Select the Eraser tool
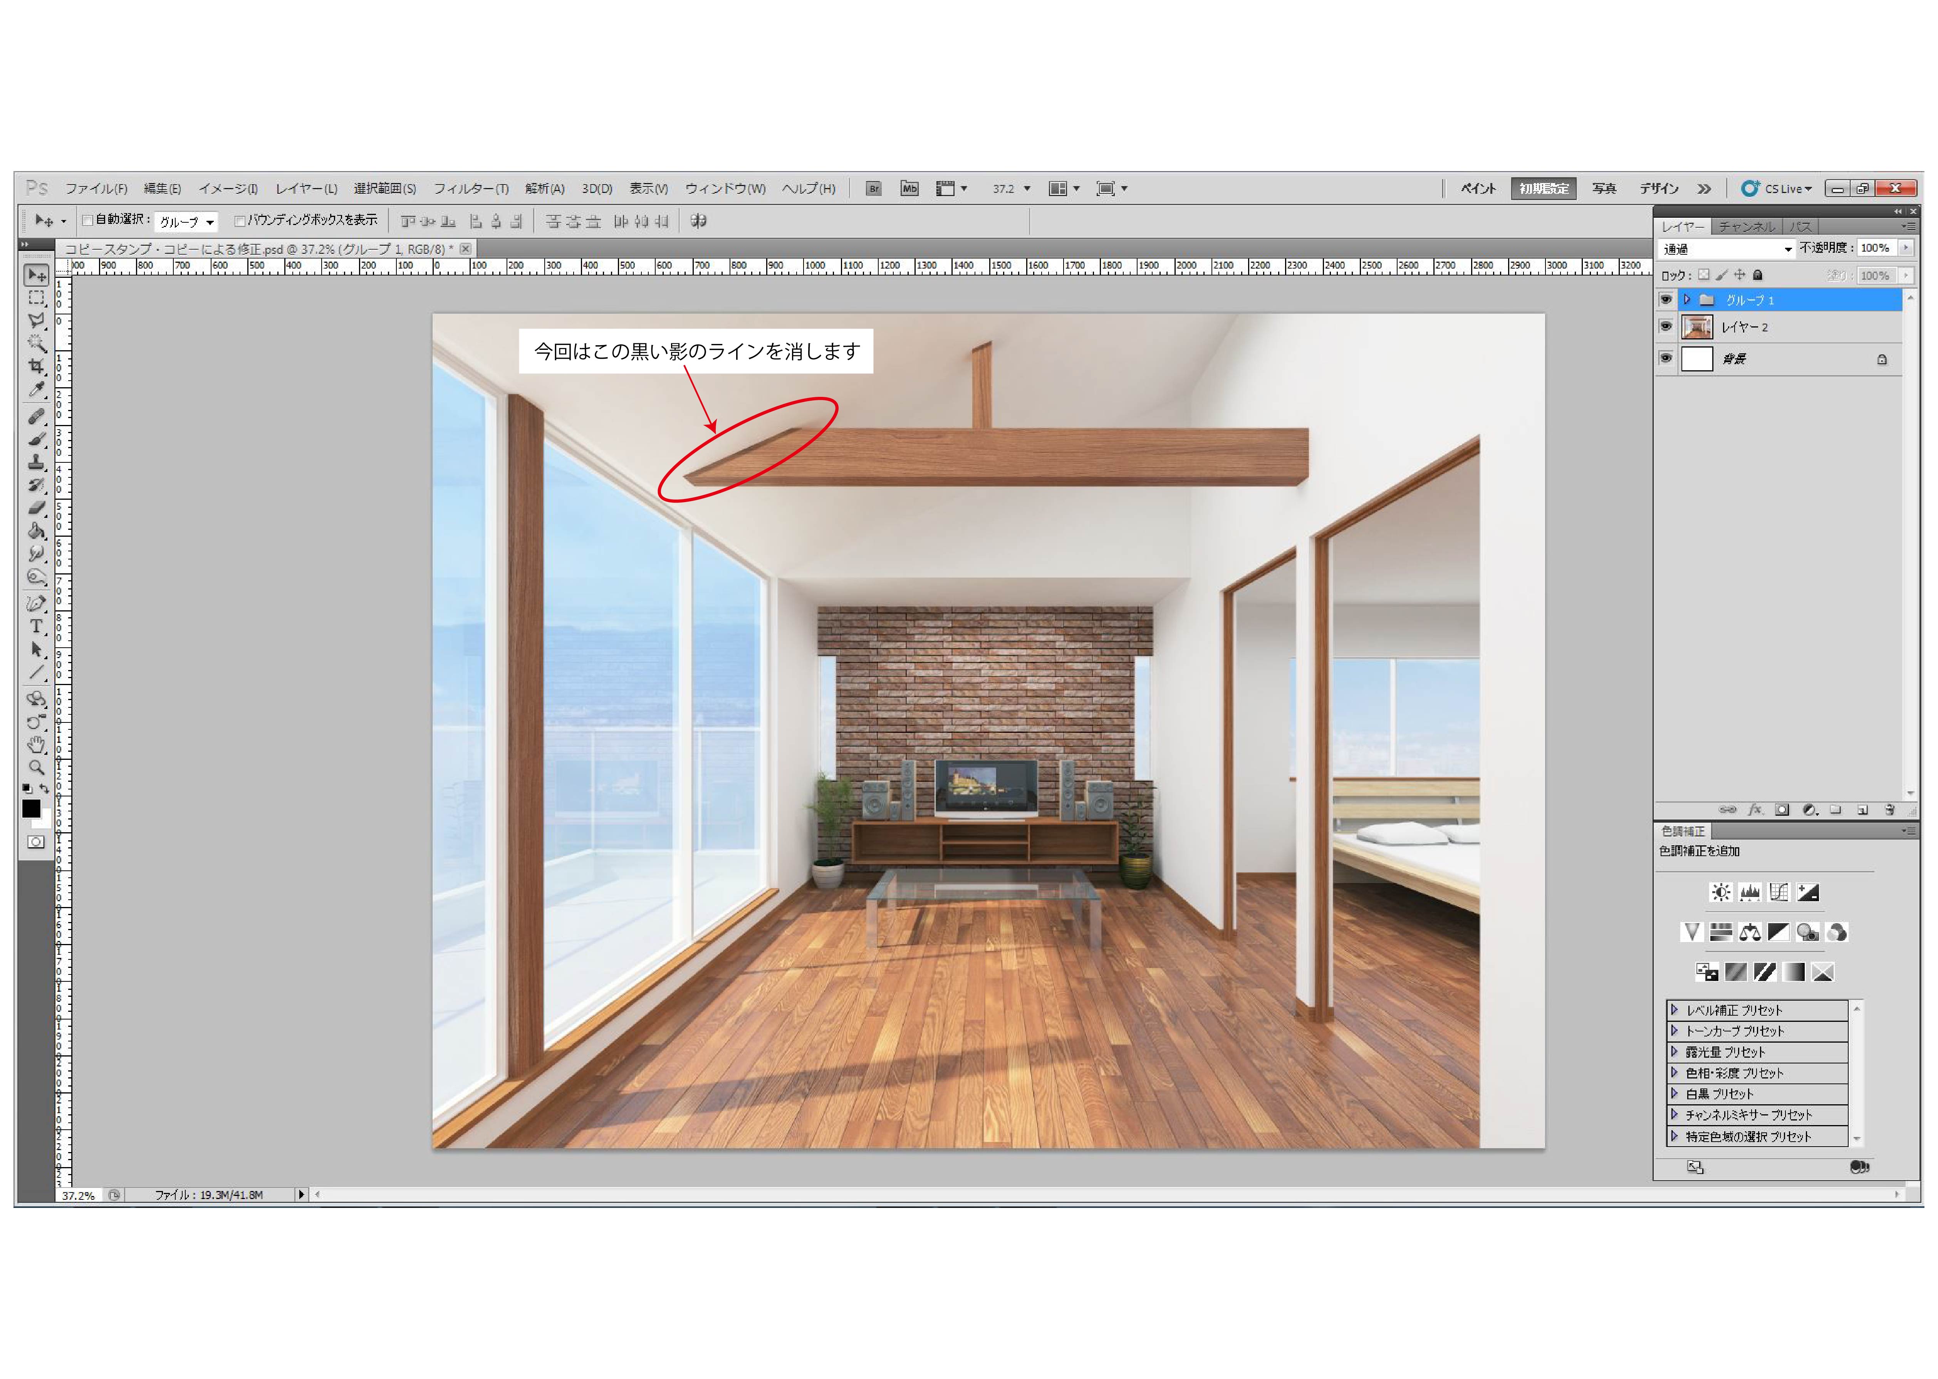This screenshot has height=1379, width=1938. coord(36,508)
